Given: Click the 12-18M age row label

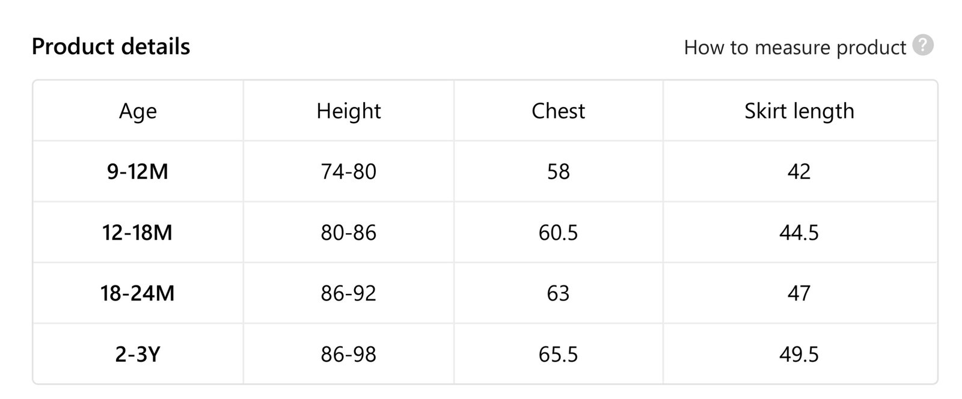Looking at the screenshot, I should coord(138,233).
